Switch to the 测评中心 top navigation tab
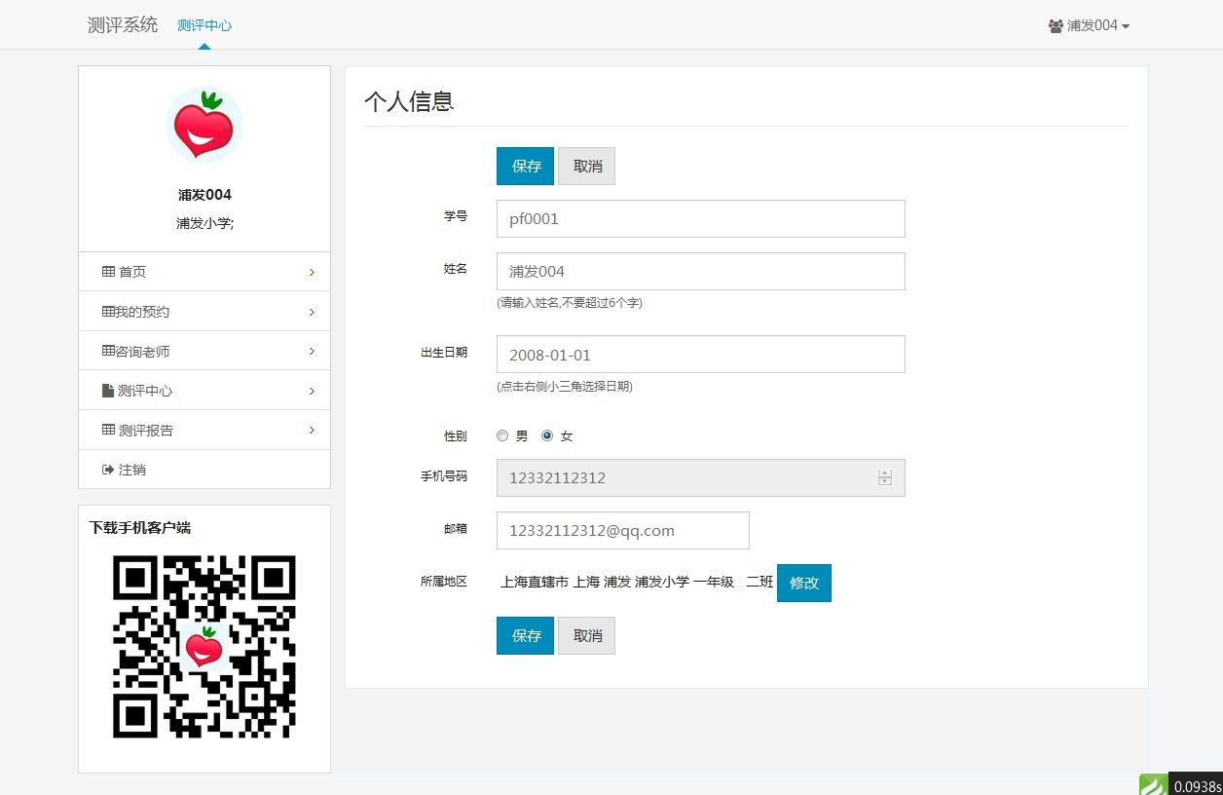The width and height of the screenshot is (1223, 795). 204,25
